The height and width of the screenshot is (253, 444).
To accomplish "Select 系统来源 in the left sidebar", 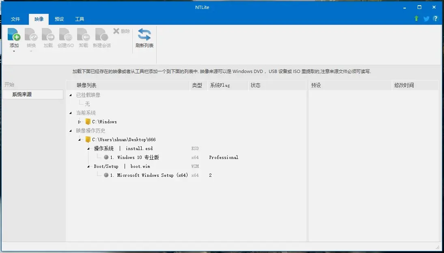I will click(x=33, y=94).
